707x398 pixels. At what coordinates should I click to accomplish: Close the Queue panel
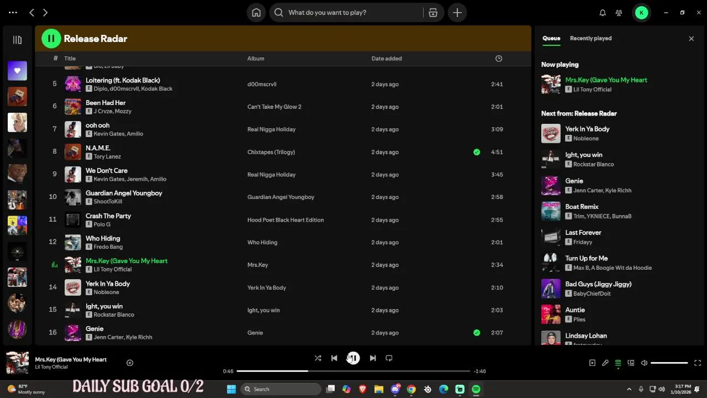click(x=691, y=39)
